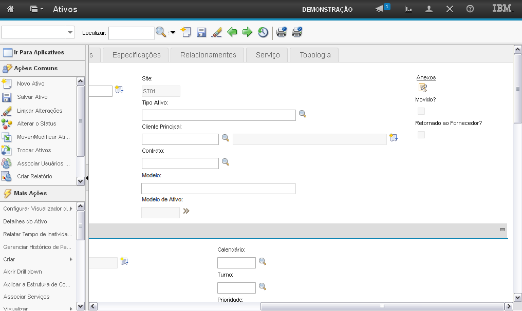
Task: Open the Topologia tab
Action: click(315, 55)
